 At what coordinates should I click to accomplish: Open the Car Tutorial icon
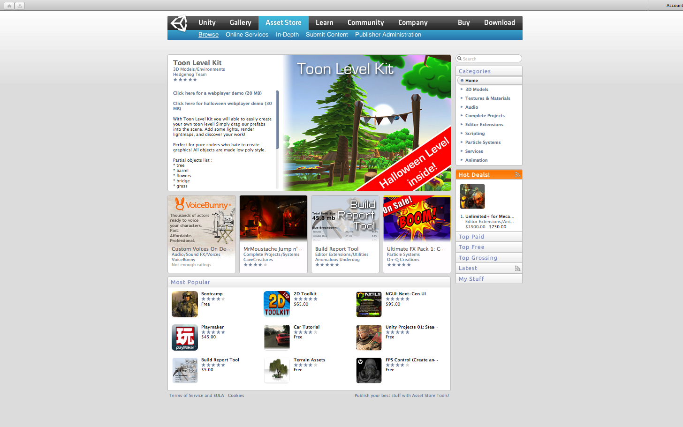(277, 337)
